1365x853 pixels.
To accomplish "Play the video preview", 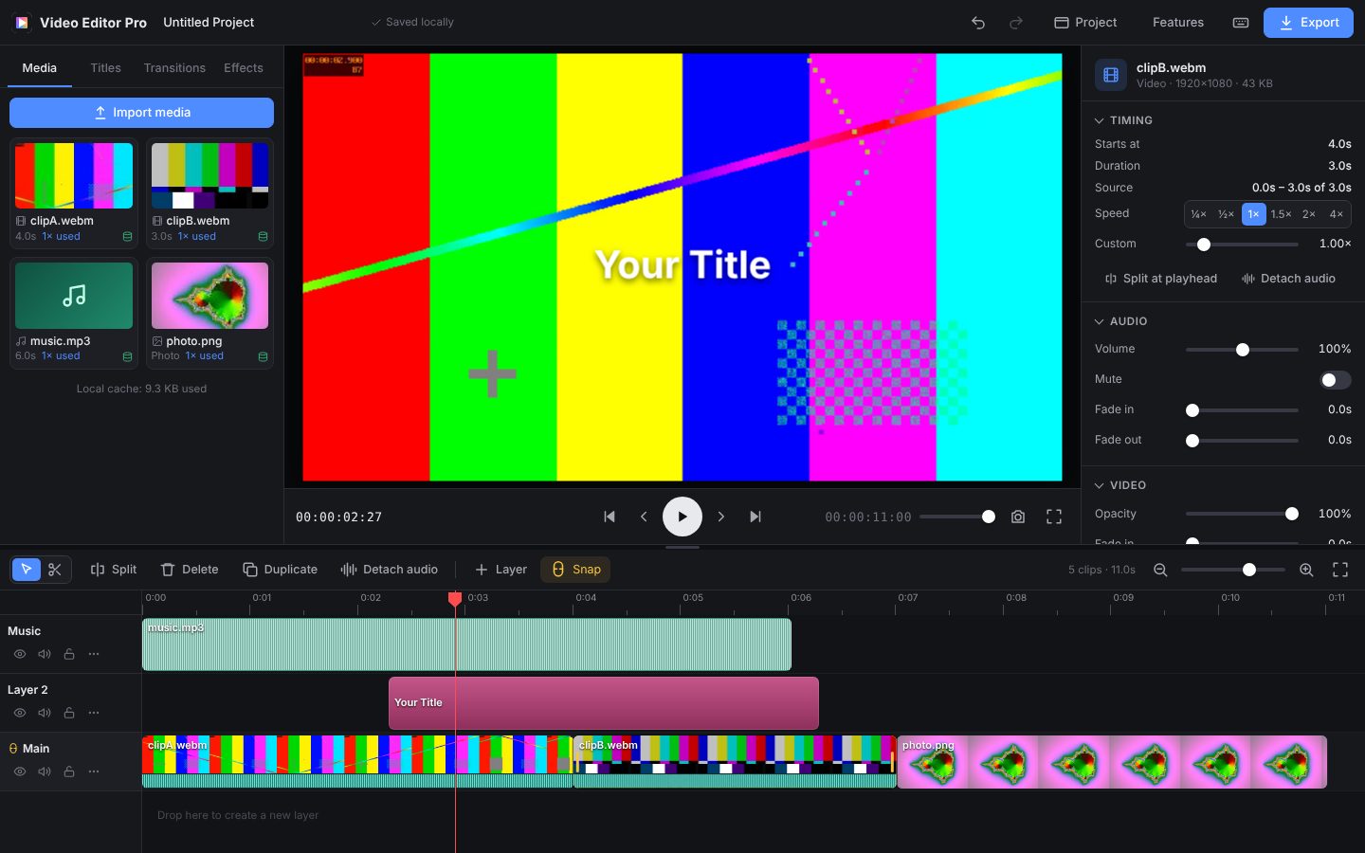I will point(682,517).
